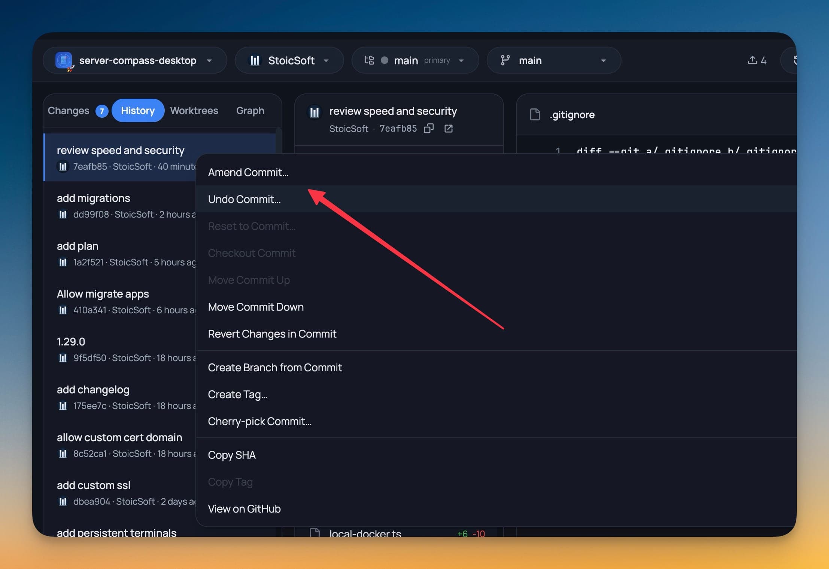Expand the main primary worktree dropdown arrow
Image resolution: width=829 pixels, height=569 pixels.
pos(461,61)
